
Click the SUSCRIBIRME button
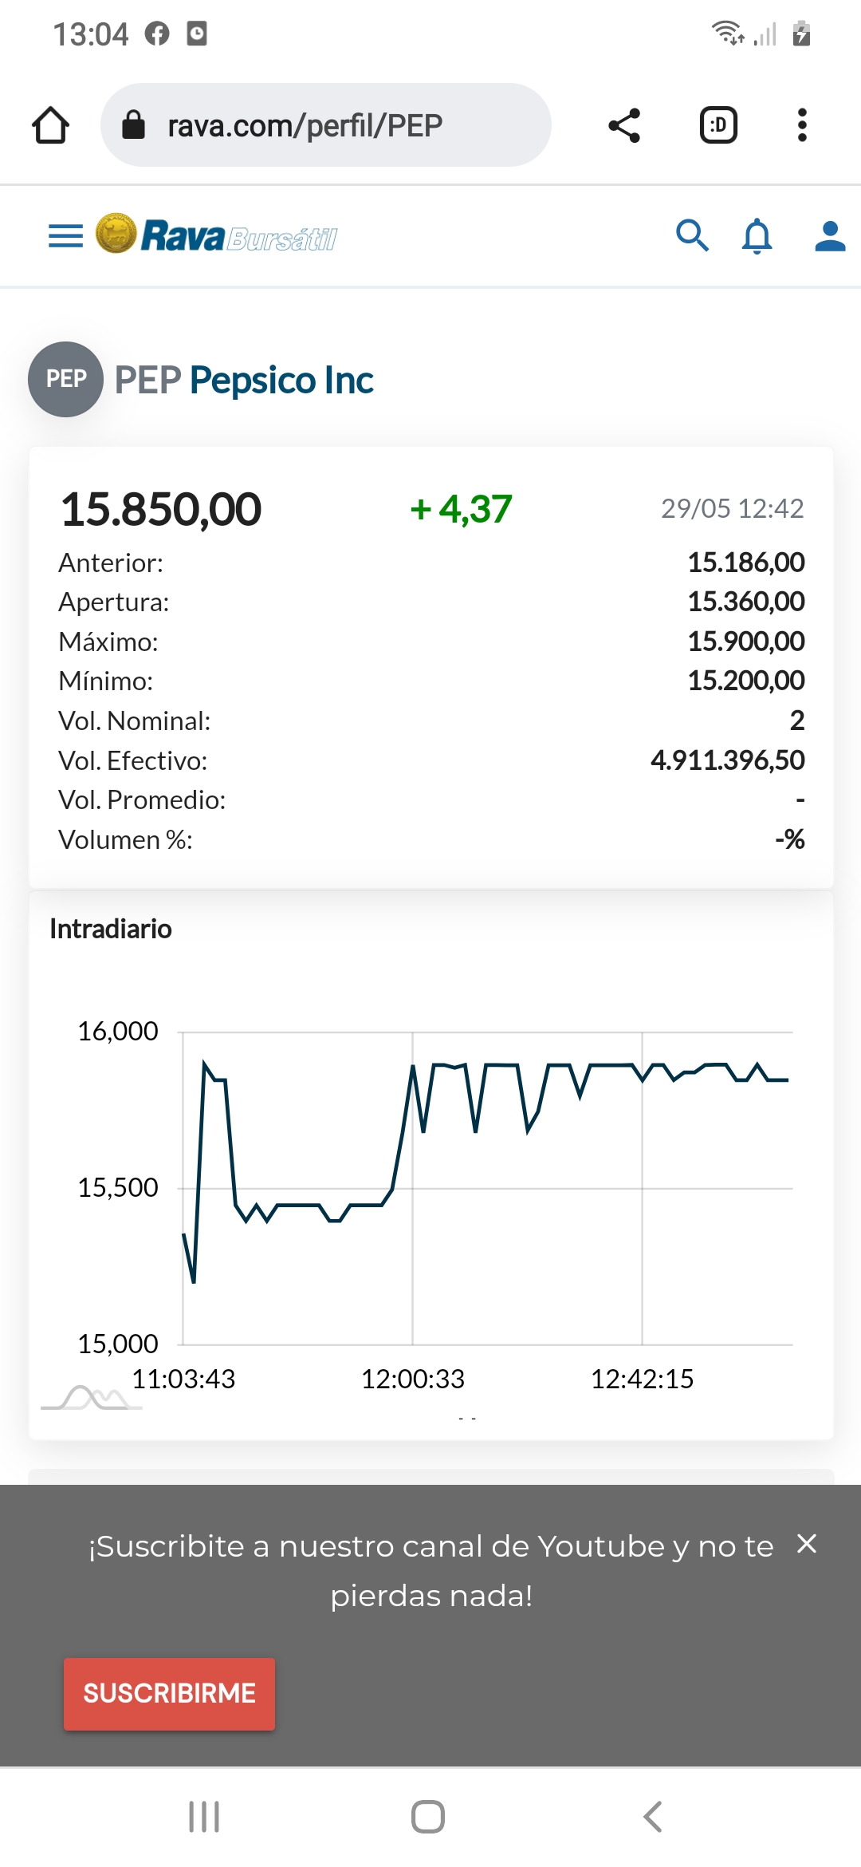[169, 1694]
